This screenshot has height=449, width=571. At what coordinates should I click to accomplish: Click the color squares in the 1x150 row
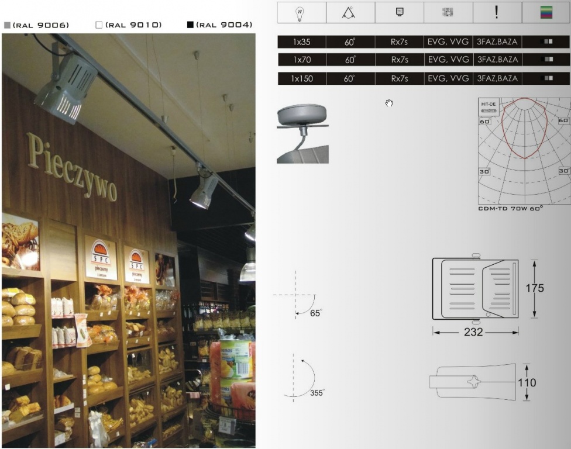pyautogui.click(x=548, y=78)
